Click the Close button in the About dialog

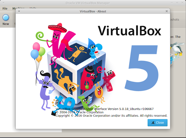158,123
